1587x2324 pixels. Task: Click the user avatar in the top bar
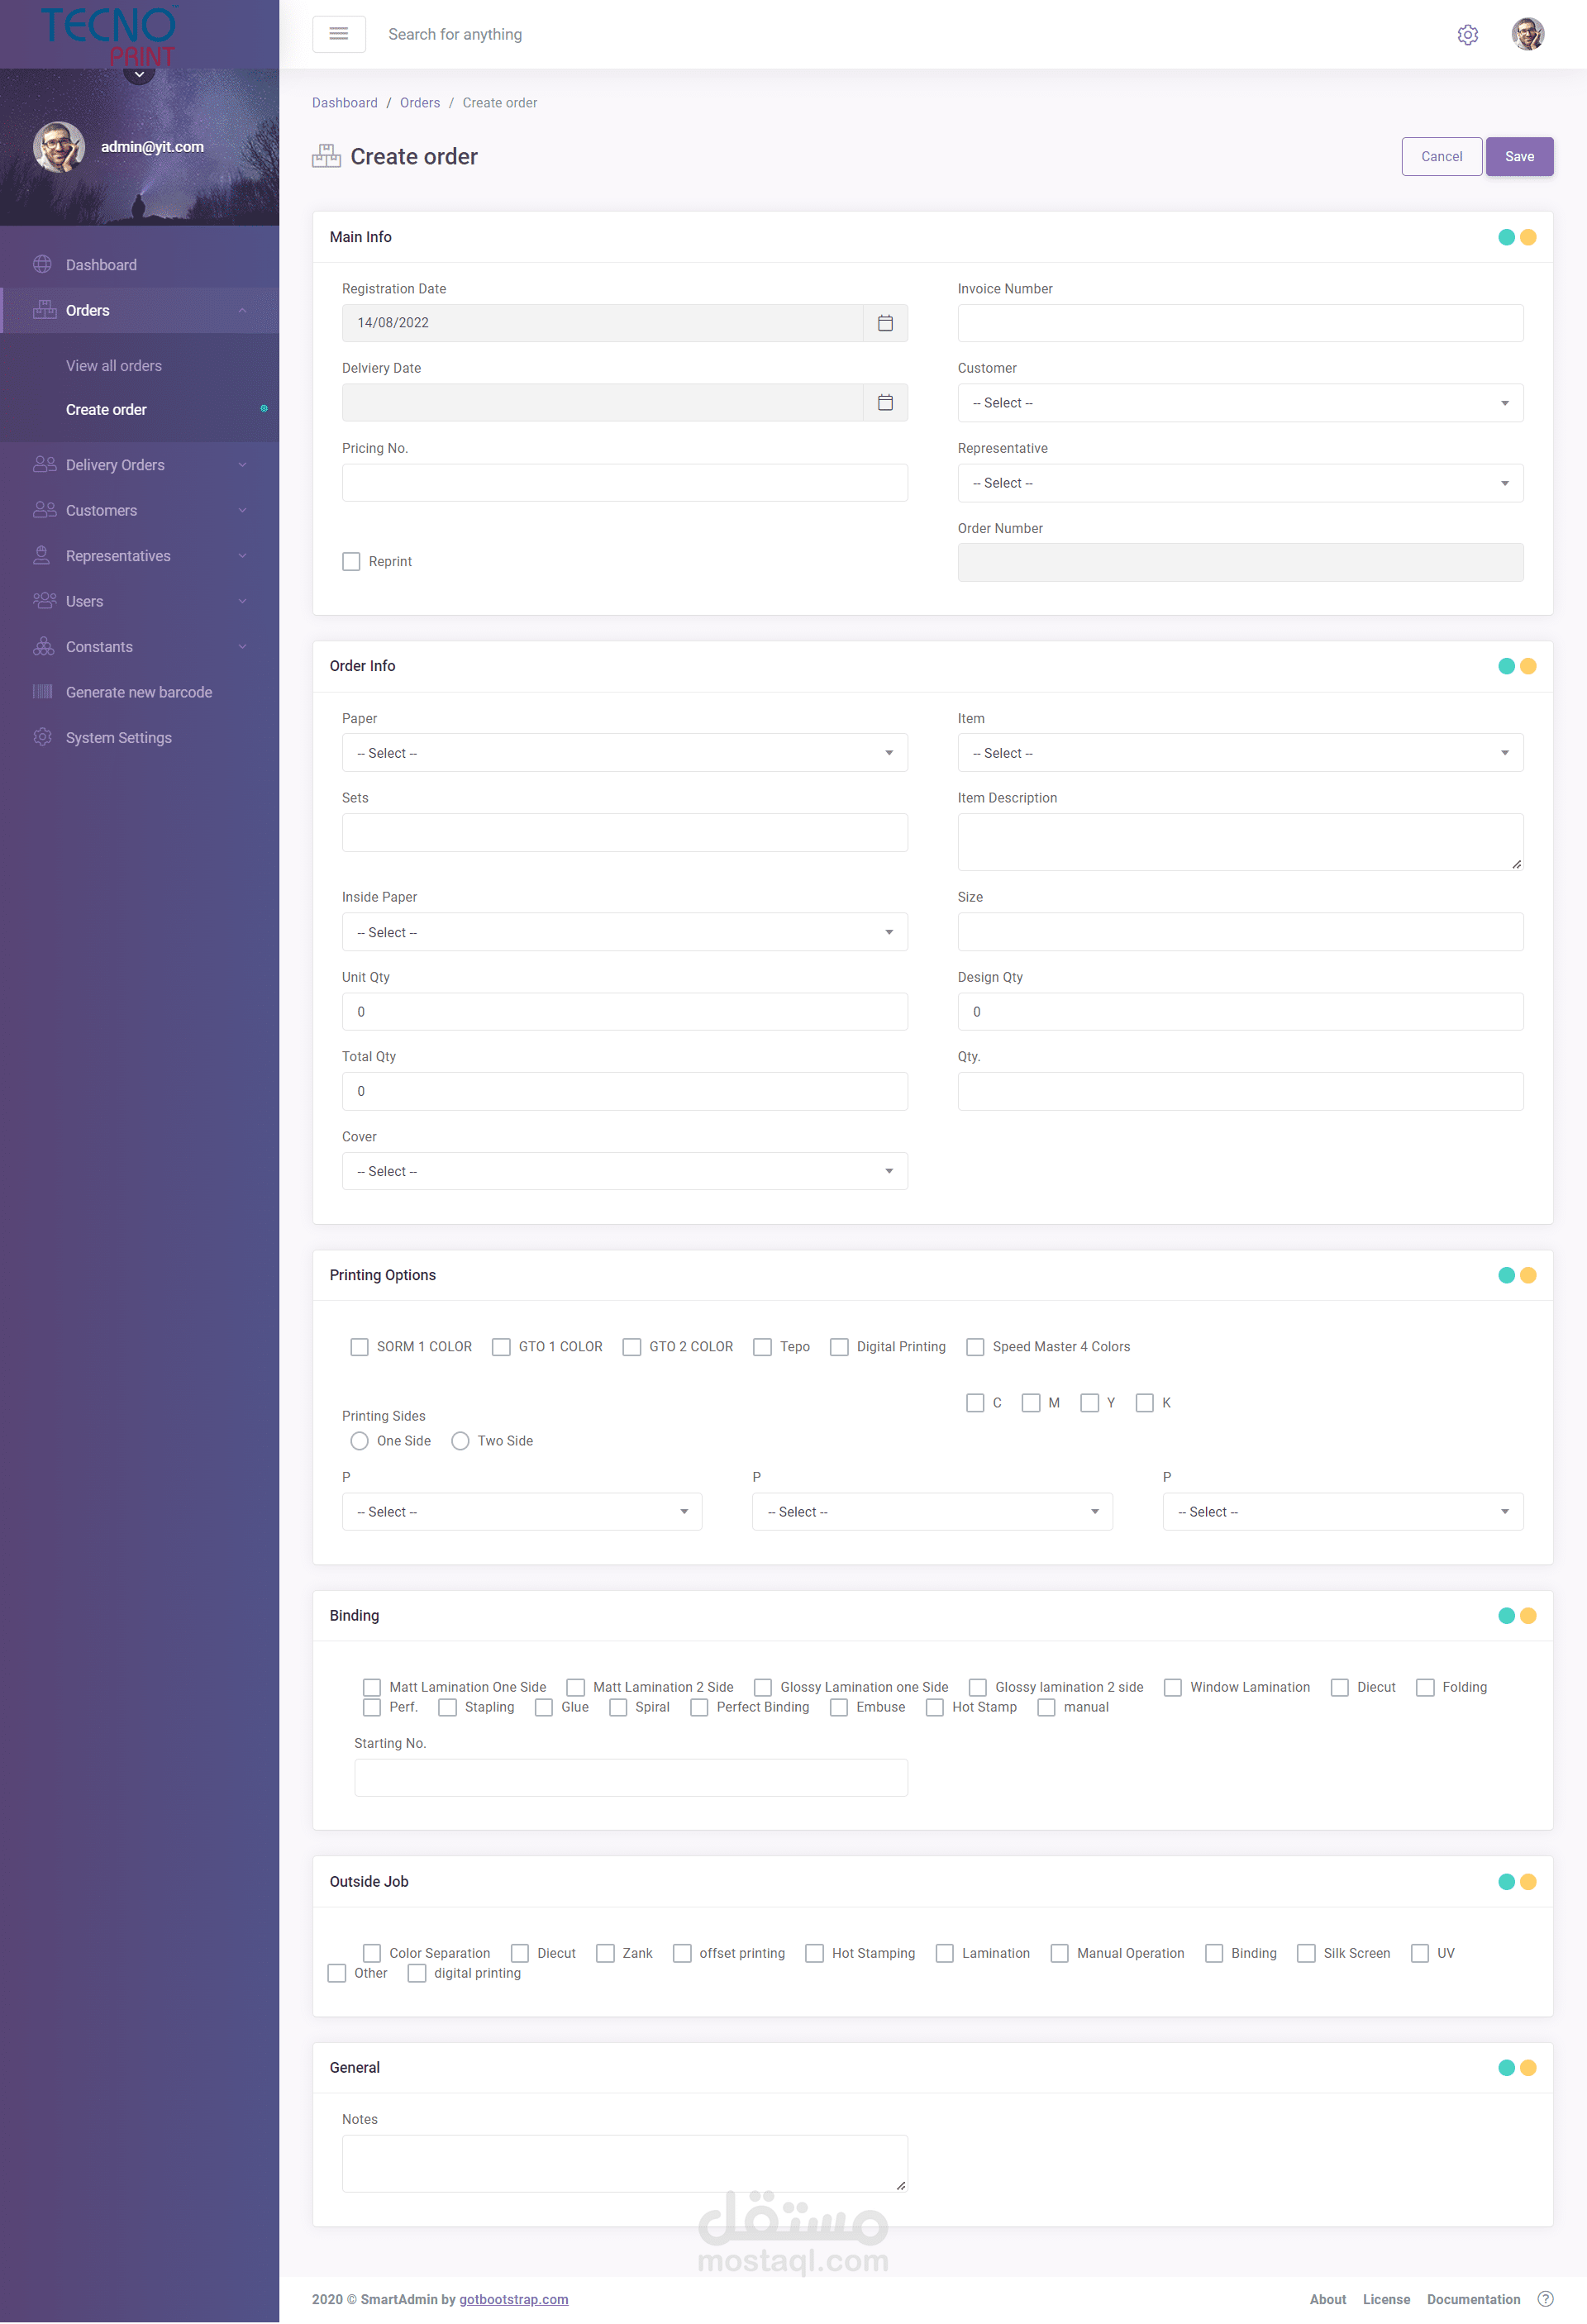(x=1527, y=34)
